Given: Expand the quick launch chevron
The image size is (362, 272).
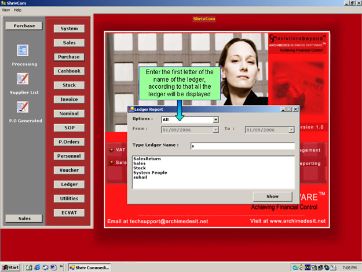Looking at the screenshot, I should coord(61,266).
